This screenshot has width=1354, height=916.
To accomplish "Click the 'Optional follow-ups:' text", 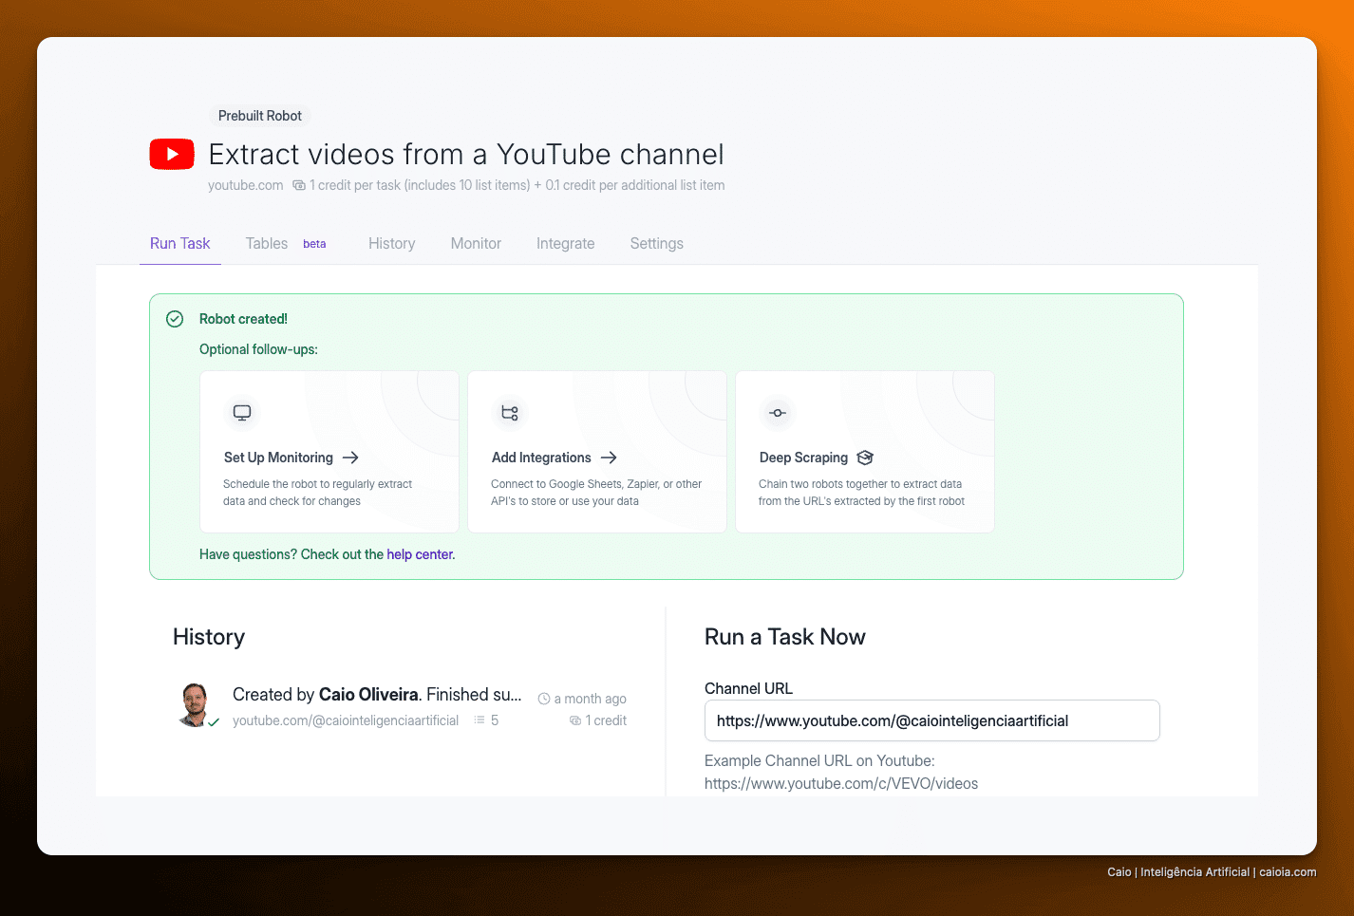I will point(258,349).
